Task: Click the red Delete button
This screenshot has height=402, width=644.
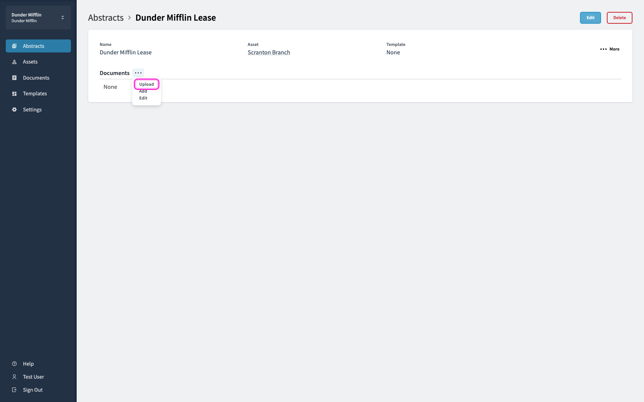Action: pos(619,18)
